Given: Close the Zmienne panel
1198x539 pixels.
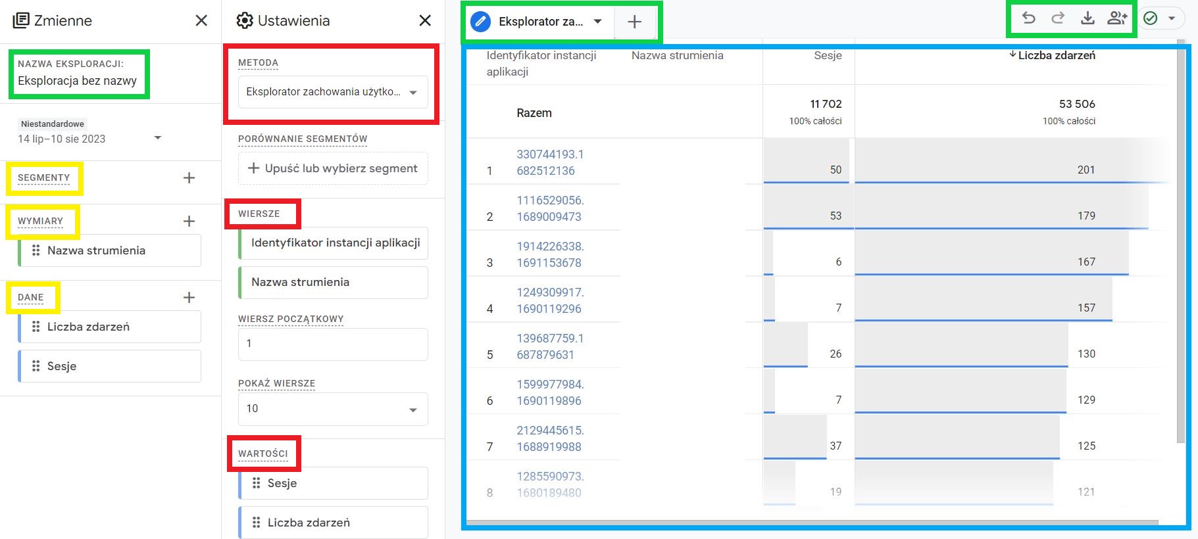Looking at the screenshot, I should pyautogui.click(x=201, y=21).
